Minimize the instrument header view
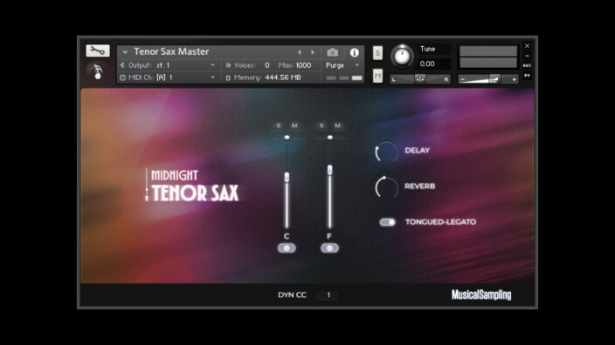The image size is (615, 345). pyautogui.click(x=527, y=56)
